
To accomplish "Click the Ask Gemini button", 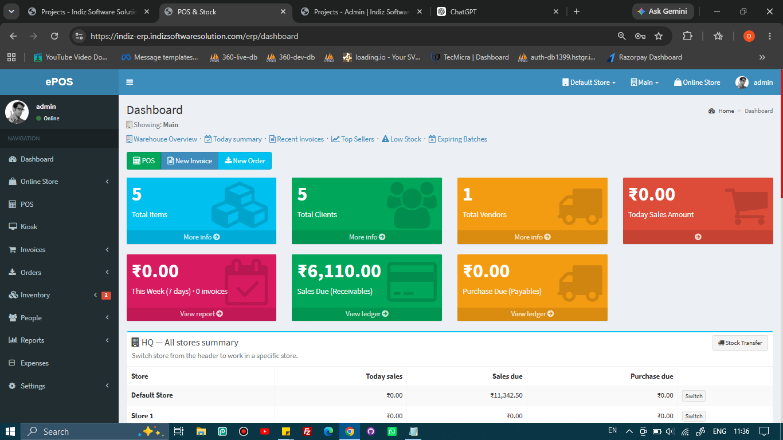I will pos(663,11).
